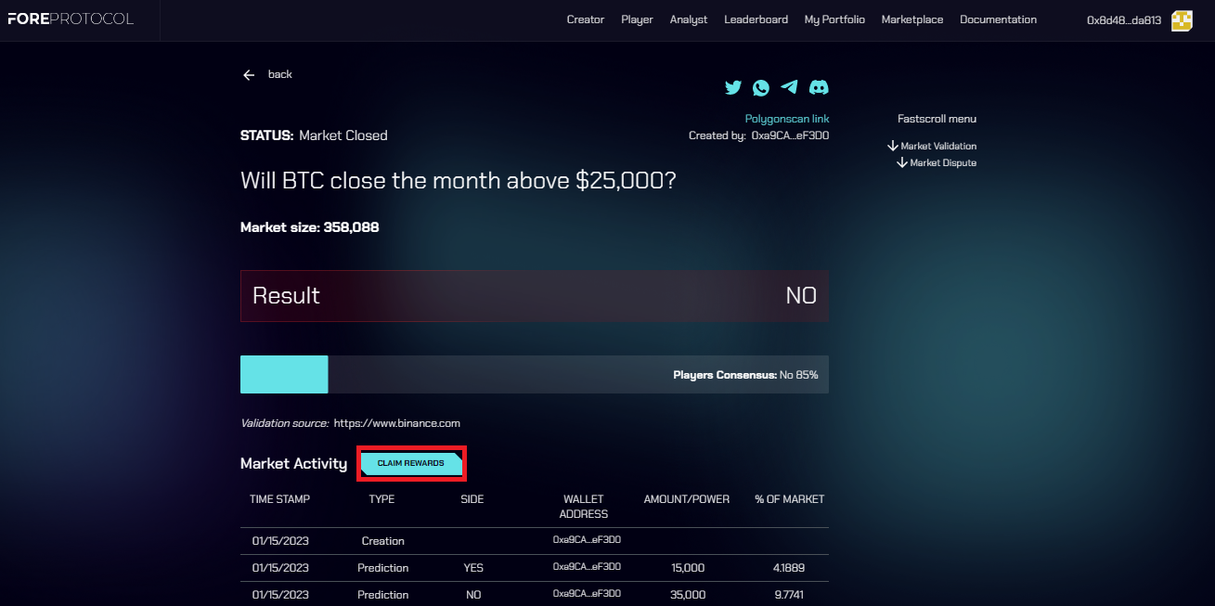Jump to Market Dispute section
This screenshot has height=606, width=1215.
tap(937, 163)
